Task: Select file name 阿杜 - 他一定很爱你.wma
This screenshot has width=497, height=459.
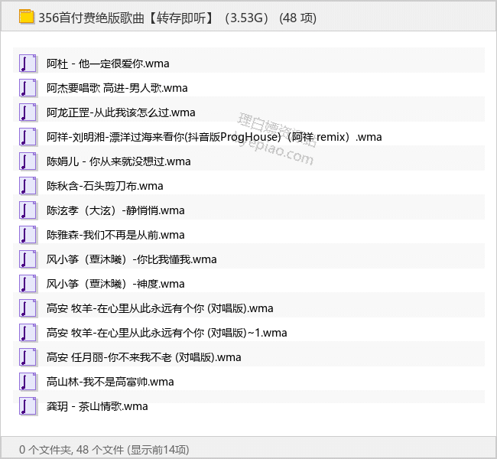Action: point(108,63)
